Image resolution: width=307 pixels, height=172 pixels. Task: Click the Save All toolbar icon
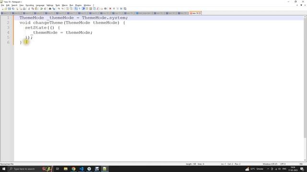[x=13, y=9]
